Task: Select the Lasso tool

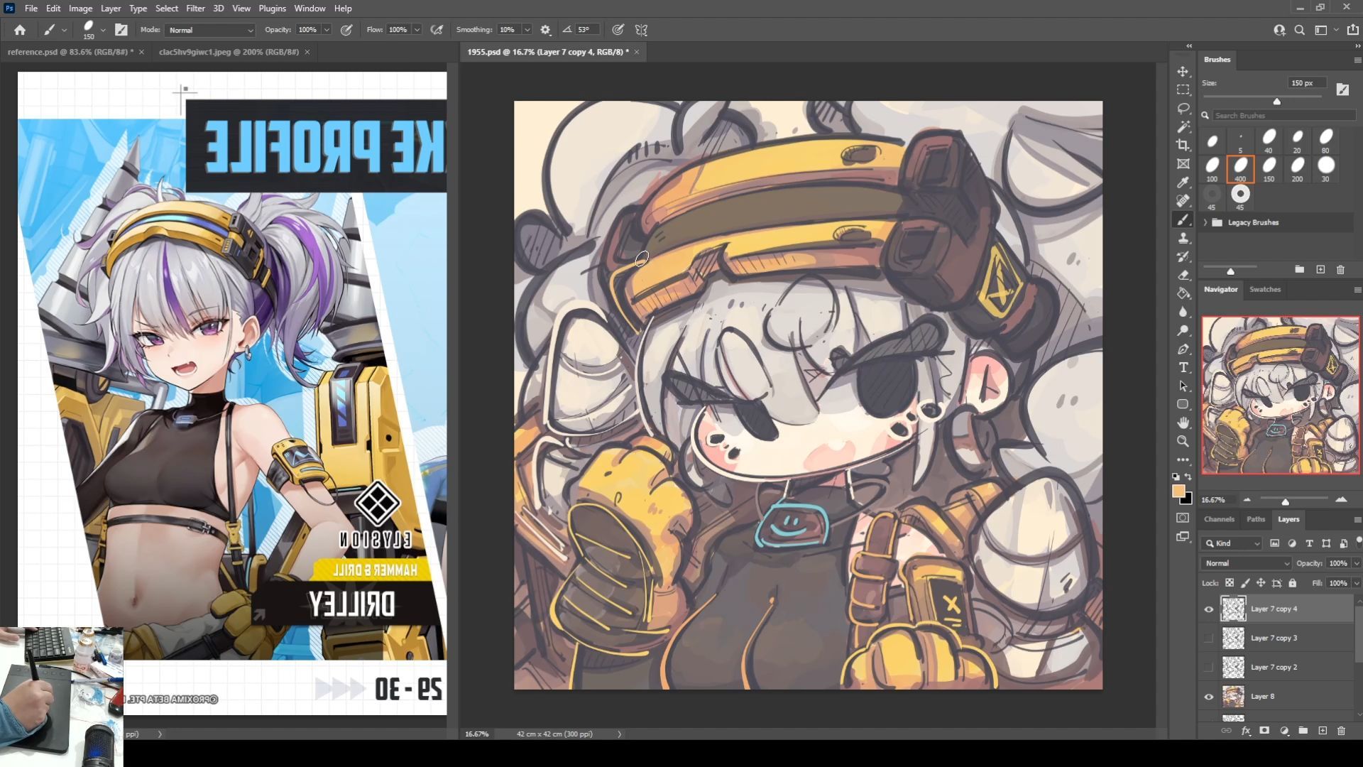Action: pos(1183,109)
